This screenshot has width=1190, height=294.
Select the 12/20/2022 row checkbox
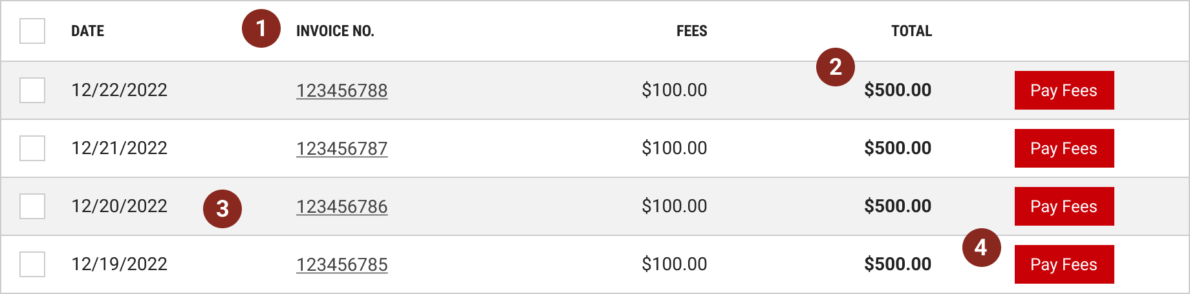[x=32, y=206]
